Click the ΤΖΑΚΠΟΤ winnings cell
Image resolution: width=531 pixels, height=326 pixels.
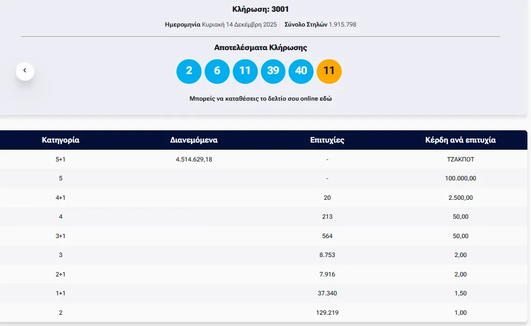(460, 159)
